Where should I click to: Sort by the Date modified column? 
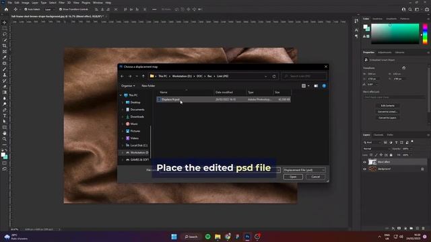pos(224,93)
